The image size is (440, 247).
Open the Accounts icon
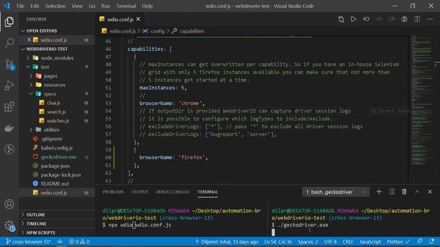click(x=9, y=204)
